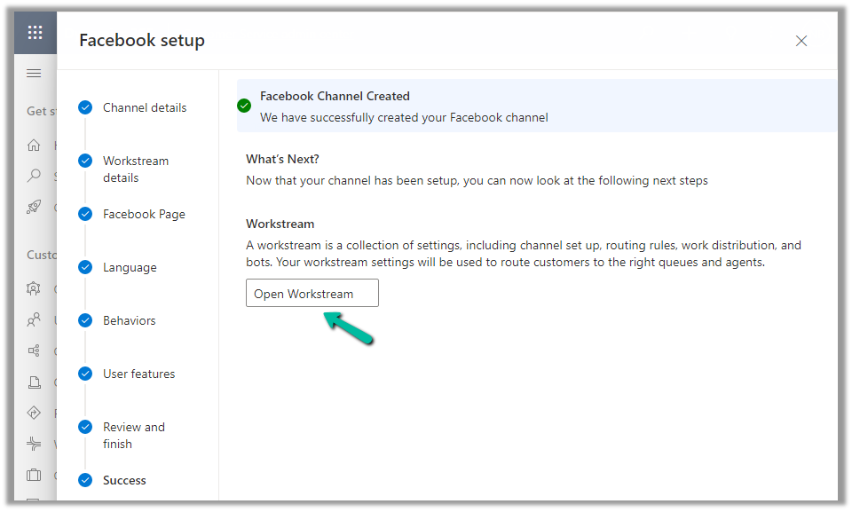852x512 pixels.
Task: Close the Facebook setup dialog
Action: 801,41
